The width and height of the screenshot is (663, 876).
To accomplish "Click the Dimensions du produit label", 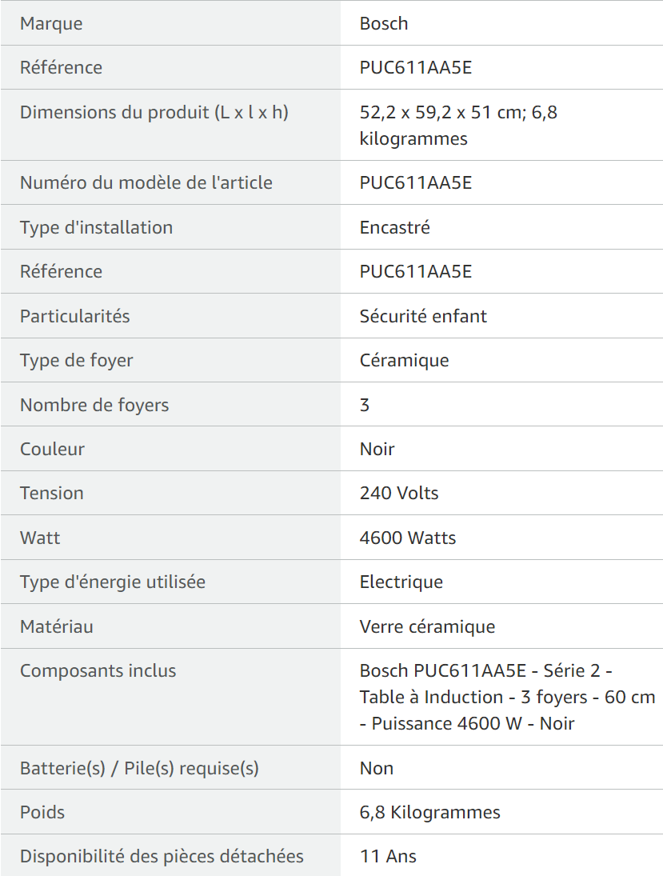I will 154,112.
